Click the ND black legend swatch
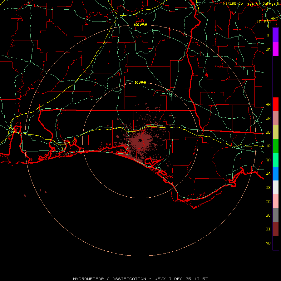 [x=276, y=243]
